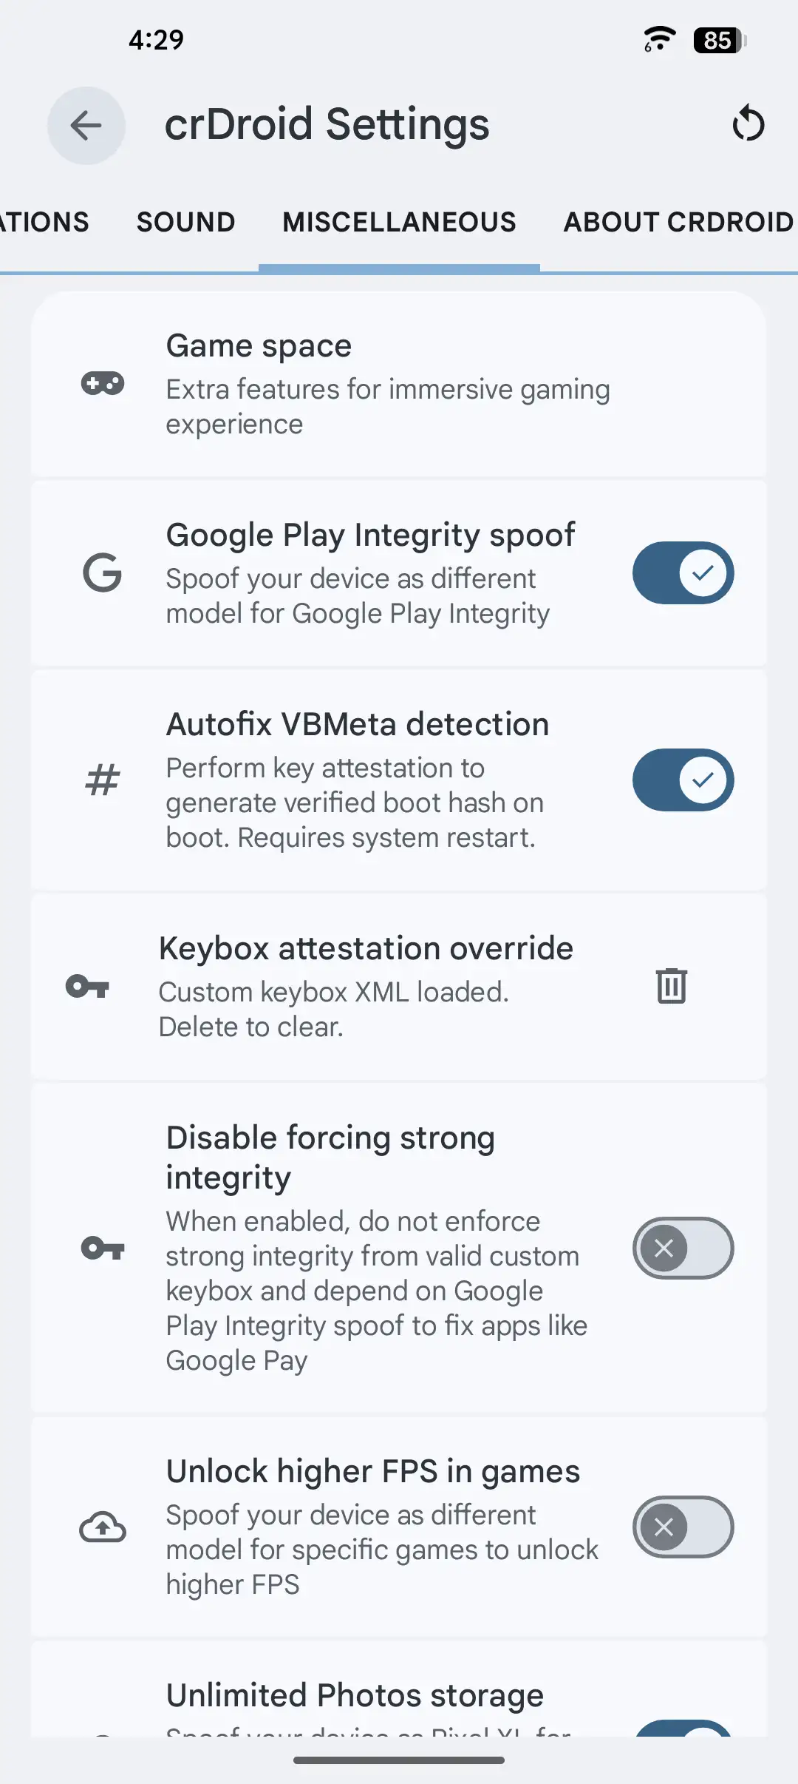
Task: Tap the cloud upload icon for FPS unlock
Action: click(x=103, y=1527)
